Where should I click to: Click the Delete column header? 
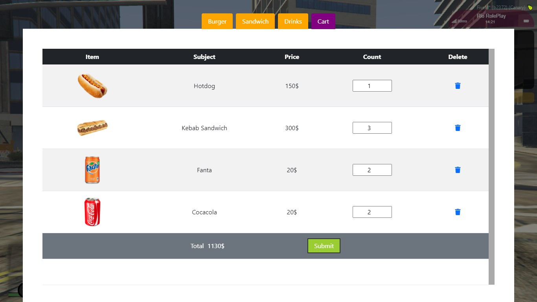[x=458, y=57]
